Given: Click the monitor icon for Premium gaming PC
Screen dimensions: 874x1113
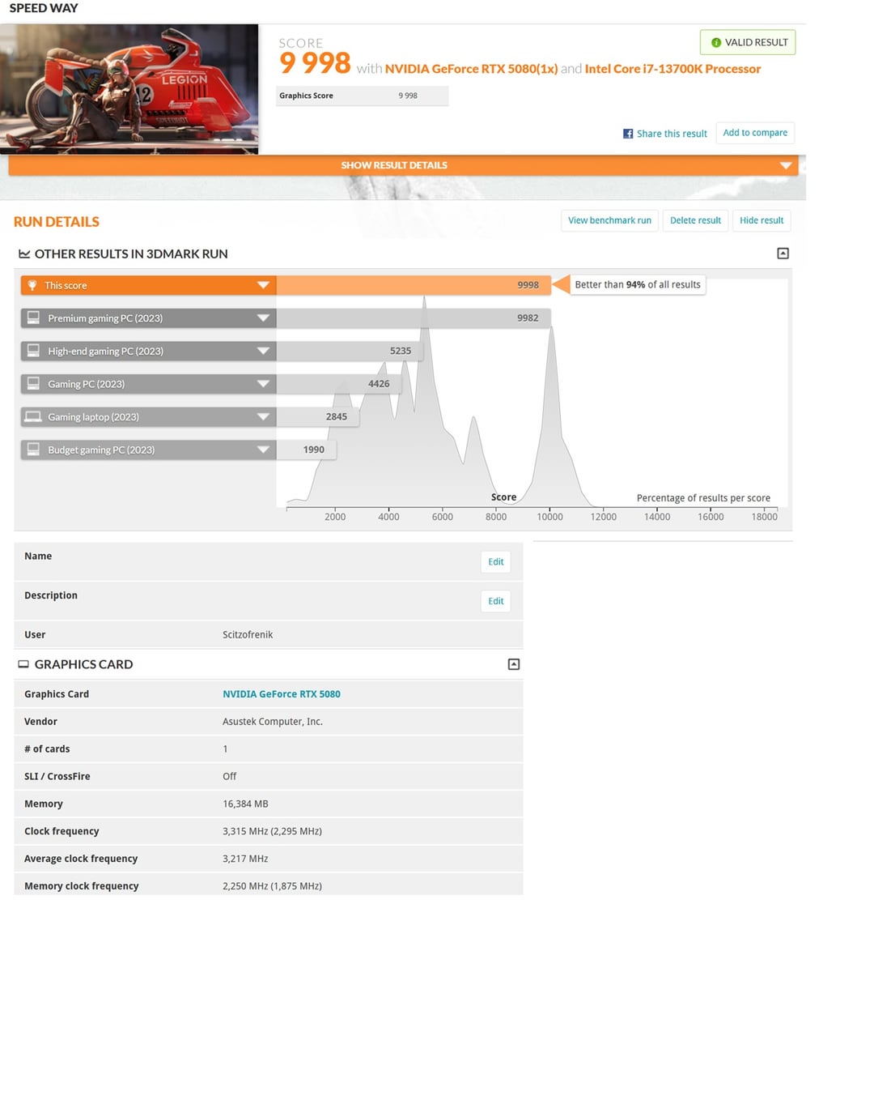Looking at the screenshot, I should [x=33, y=318].
